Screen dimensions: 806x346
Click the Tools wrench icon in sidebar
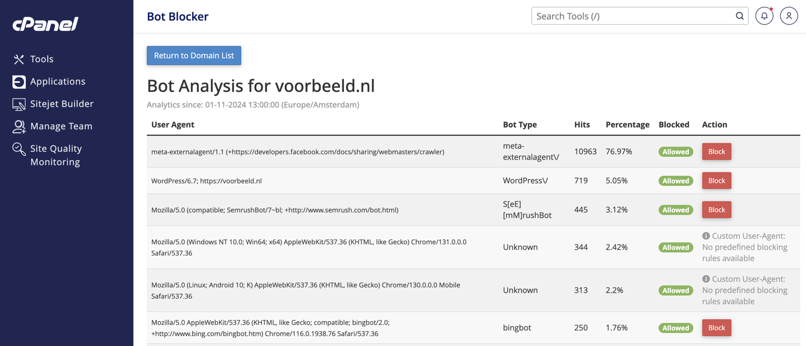coord(19,59)
